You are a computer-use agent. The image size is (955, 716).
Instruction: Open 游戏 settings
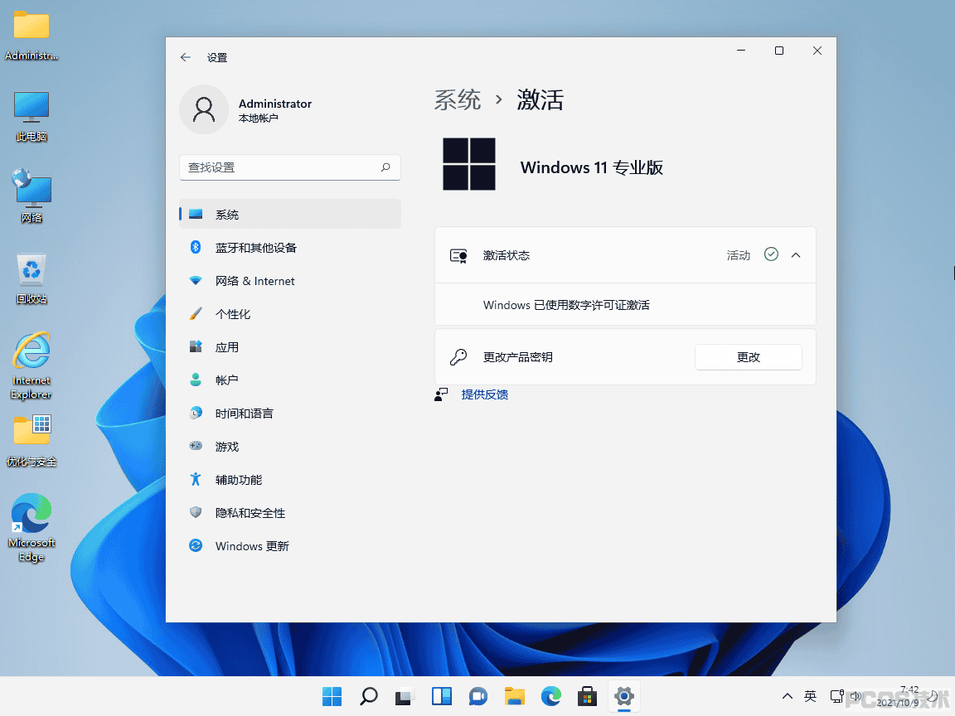click(x=290, y=447)
